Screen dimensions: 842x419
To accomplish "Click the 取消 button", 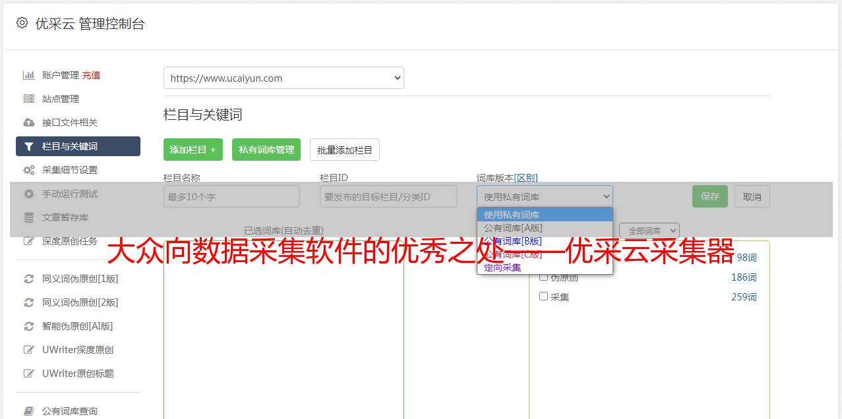I will coord(752,196).
